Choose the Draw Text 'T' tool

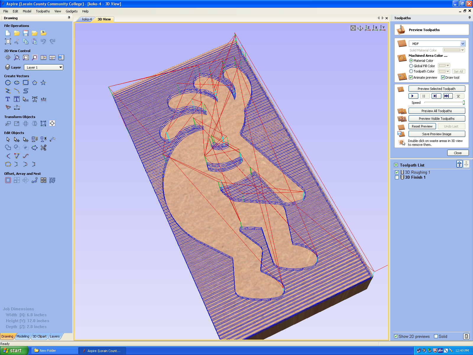pos(8,99)
